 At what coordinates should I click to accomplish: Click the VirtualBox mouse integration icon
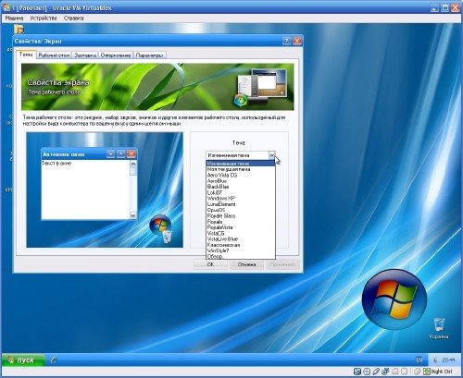[x=418, y=372]
